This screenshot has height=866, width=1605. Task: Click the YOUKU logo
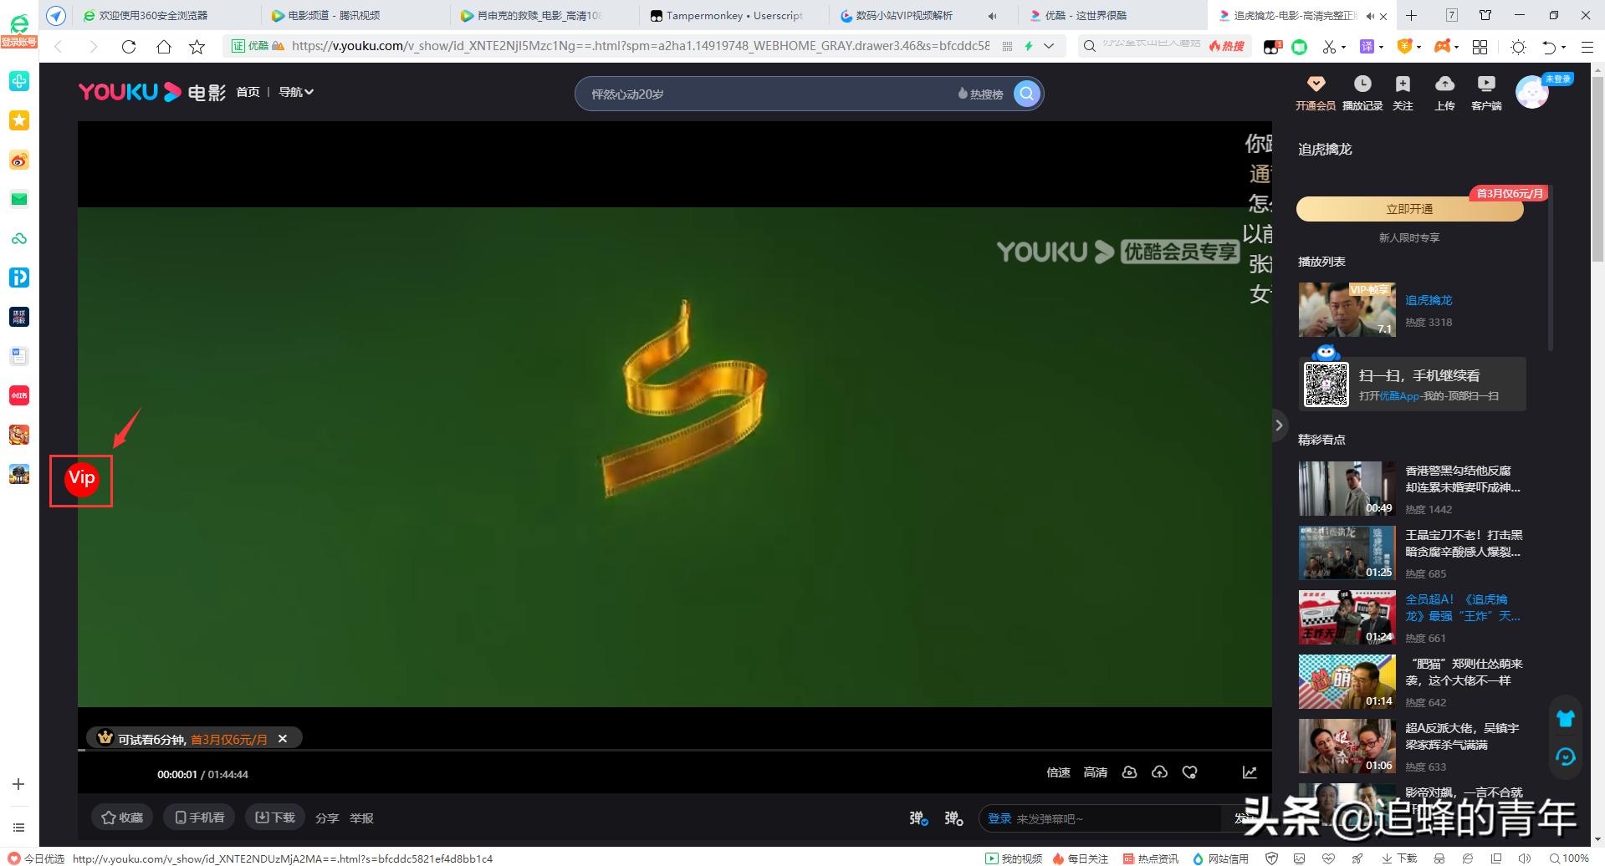[130, 92]
